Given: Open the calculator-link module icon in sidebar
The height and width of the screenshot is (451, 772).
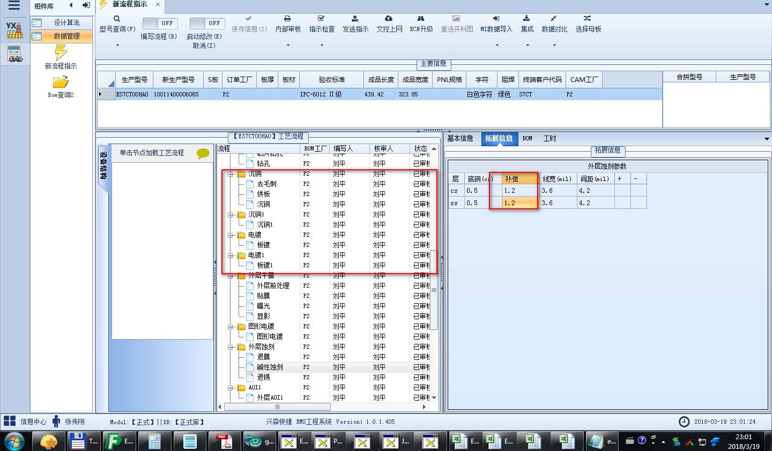Looking at the screenshot, I should click(x=14, y=55).
